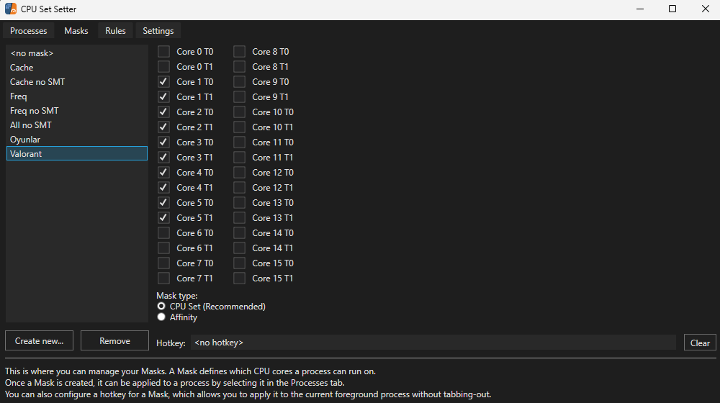
Task: Maximize the CPU Set Setter window
Action: pyautogui.click(x=672, y=9)
